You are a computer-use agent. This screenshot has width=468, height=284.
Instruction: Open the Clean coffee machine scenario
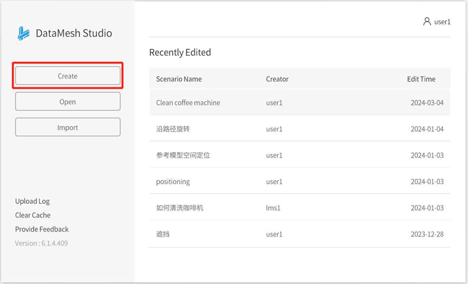point(188,103)
